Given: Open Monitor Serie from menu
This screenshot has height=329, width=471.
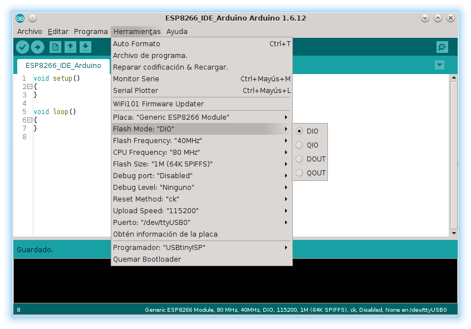Looking at the screenshot, I should [x=202, y=79].
